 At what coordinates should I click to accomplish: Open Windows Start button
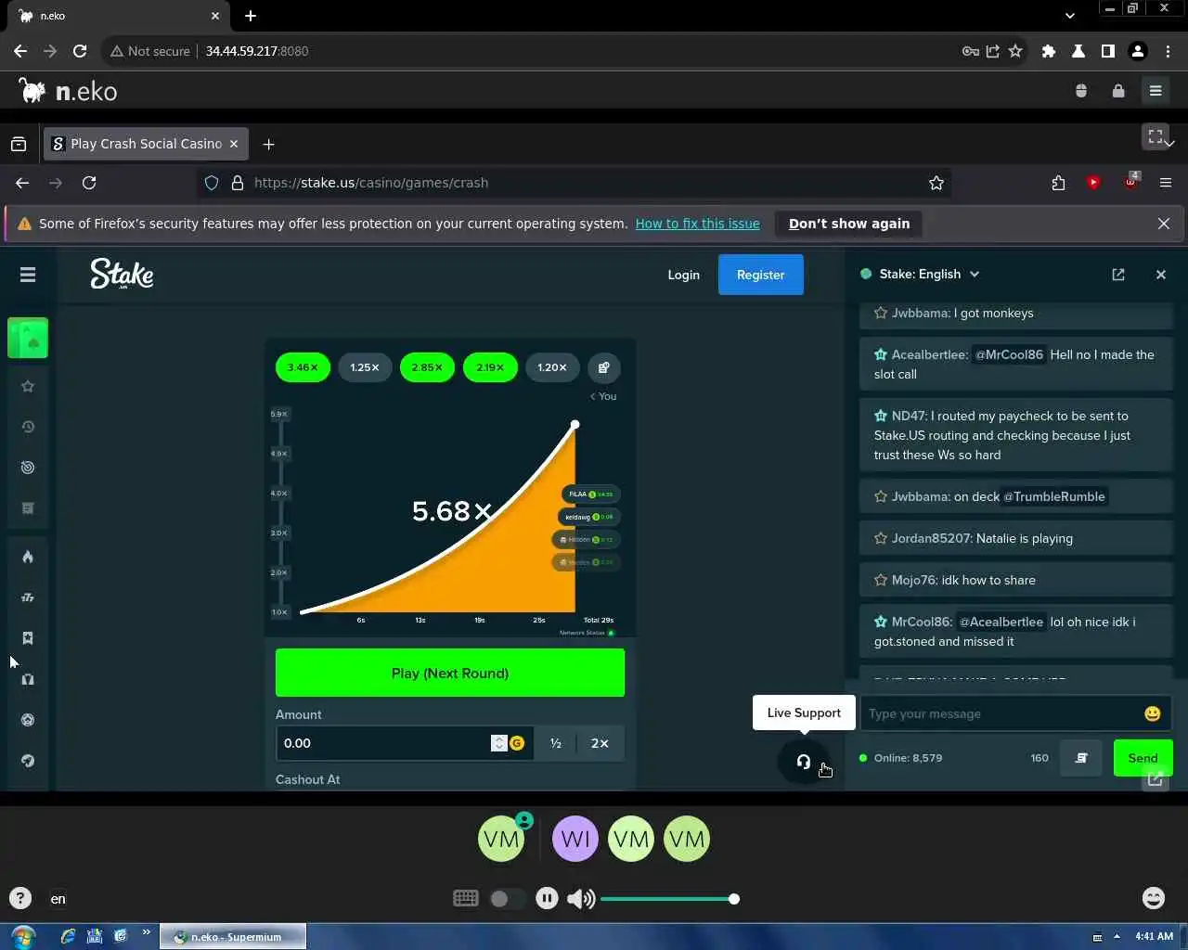click(22, 936)
